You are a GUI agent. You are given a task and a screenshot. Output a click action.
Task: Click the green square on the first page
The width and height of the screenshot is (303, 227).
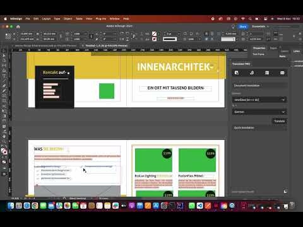107,91
